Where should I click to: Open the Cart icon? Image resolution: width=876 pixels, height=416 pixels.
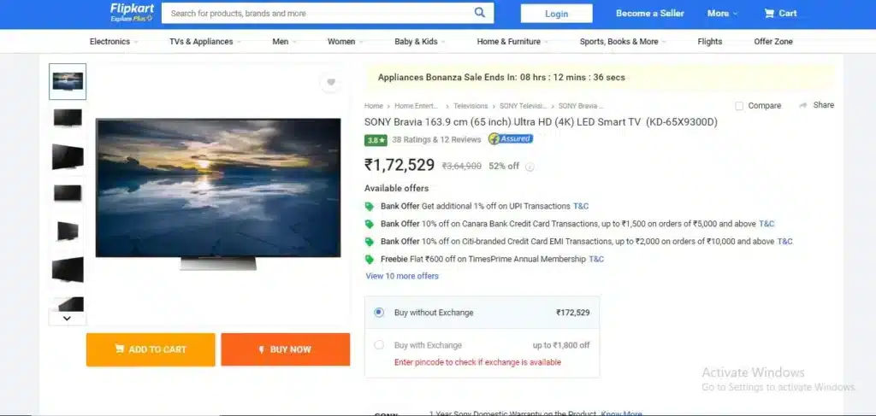(x=769, y=14)
